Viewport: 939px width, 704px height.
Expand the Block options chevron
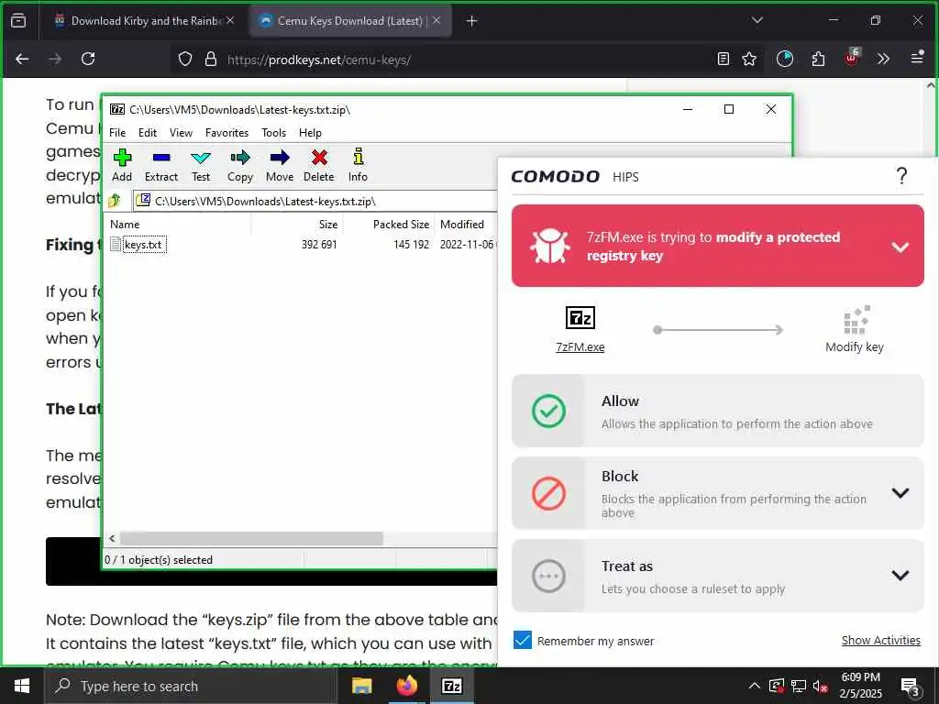900,492
